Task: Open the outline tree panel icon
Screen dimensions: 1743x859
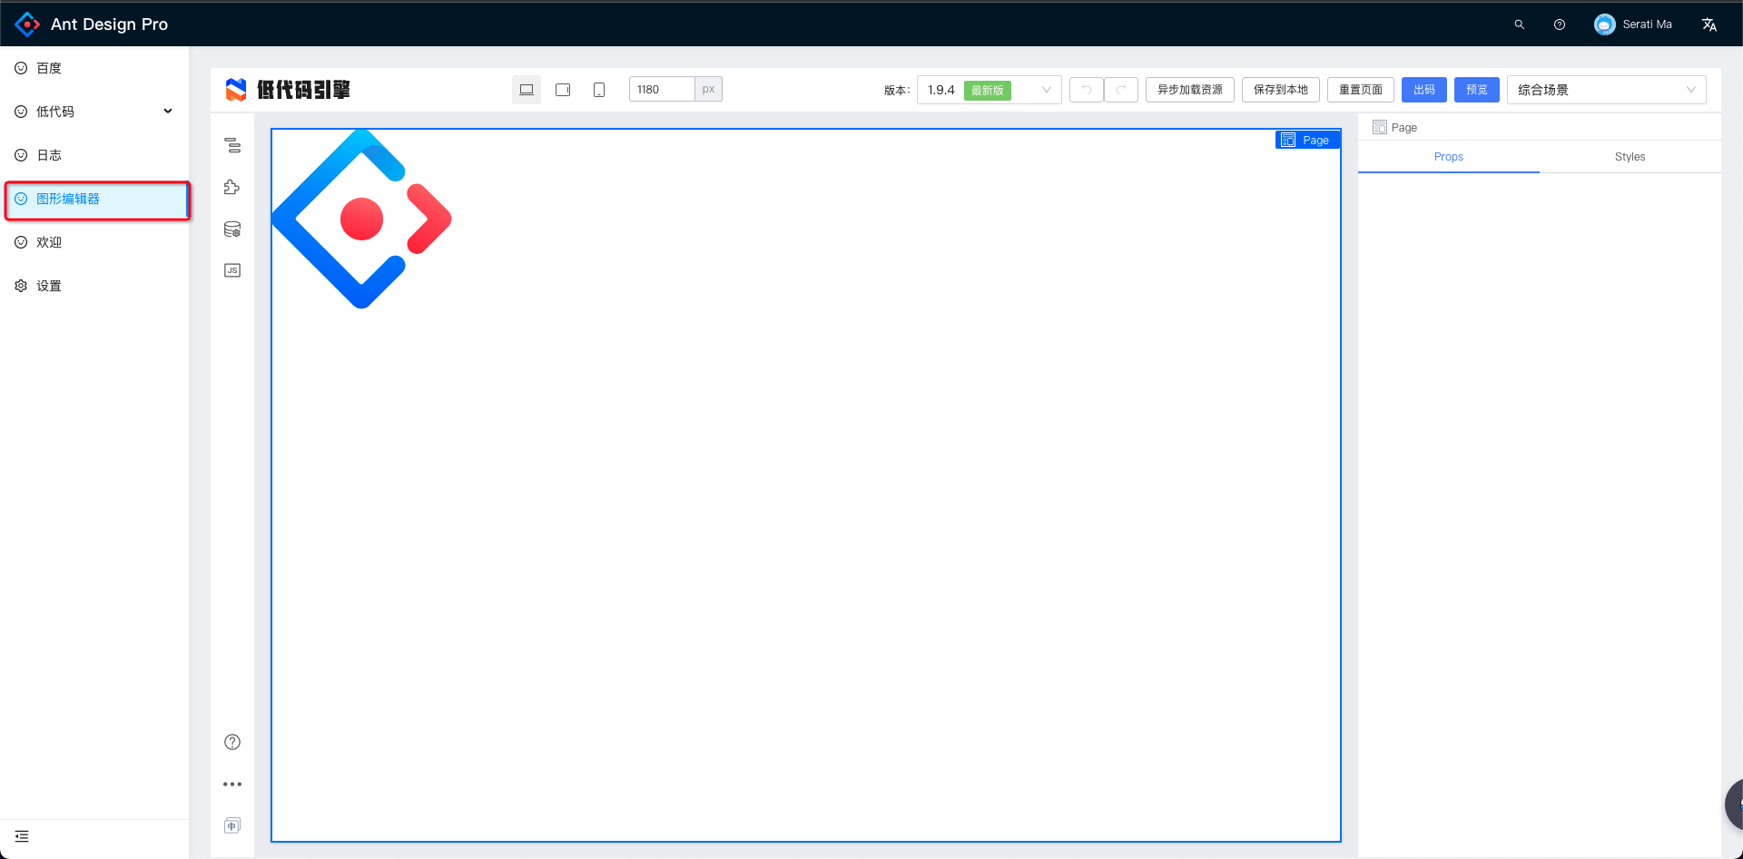Action: [232, 145]
